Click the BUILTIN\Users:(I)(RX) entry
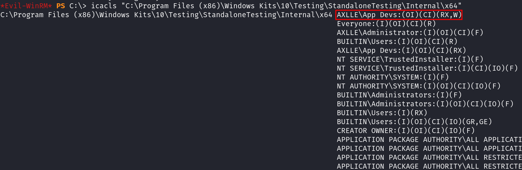Viewport: 522px width, 170px height. tap(382, 113)
